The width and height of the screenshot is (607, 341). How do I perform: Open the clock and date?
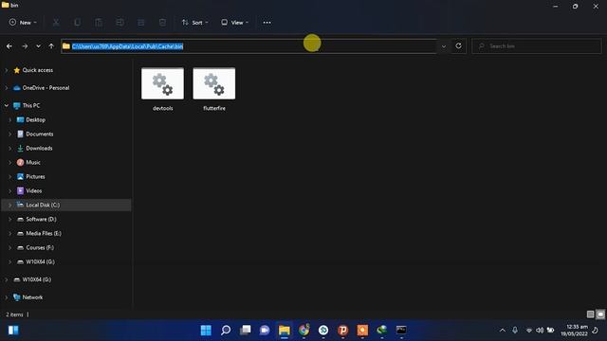click(574, 331)
